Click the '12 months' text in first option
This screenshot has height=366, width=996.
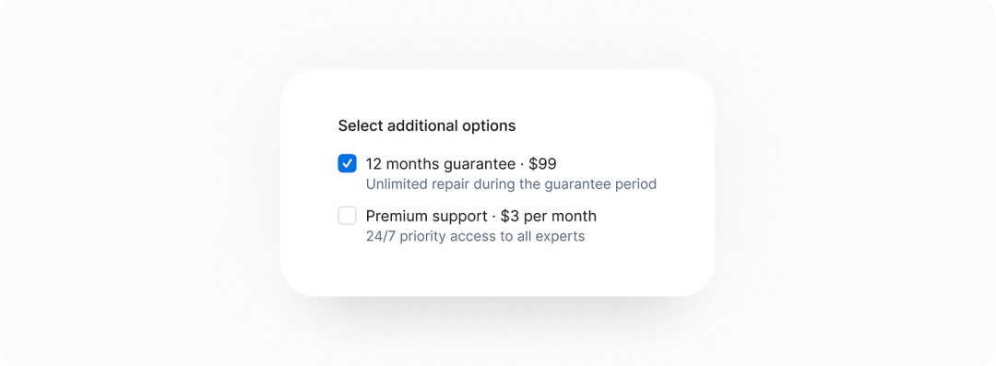click(x=402, y=164)
